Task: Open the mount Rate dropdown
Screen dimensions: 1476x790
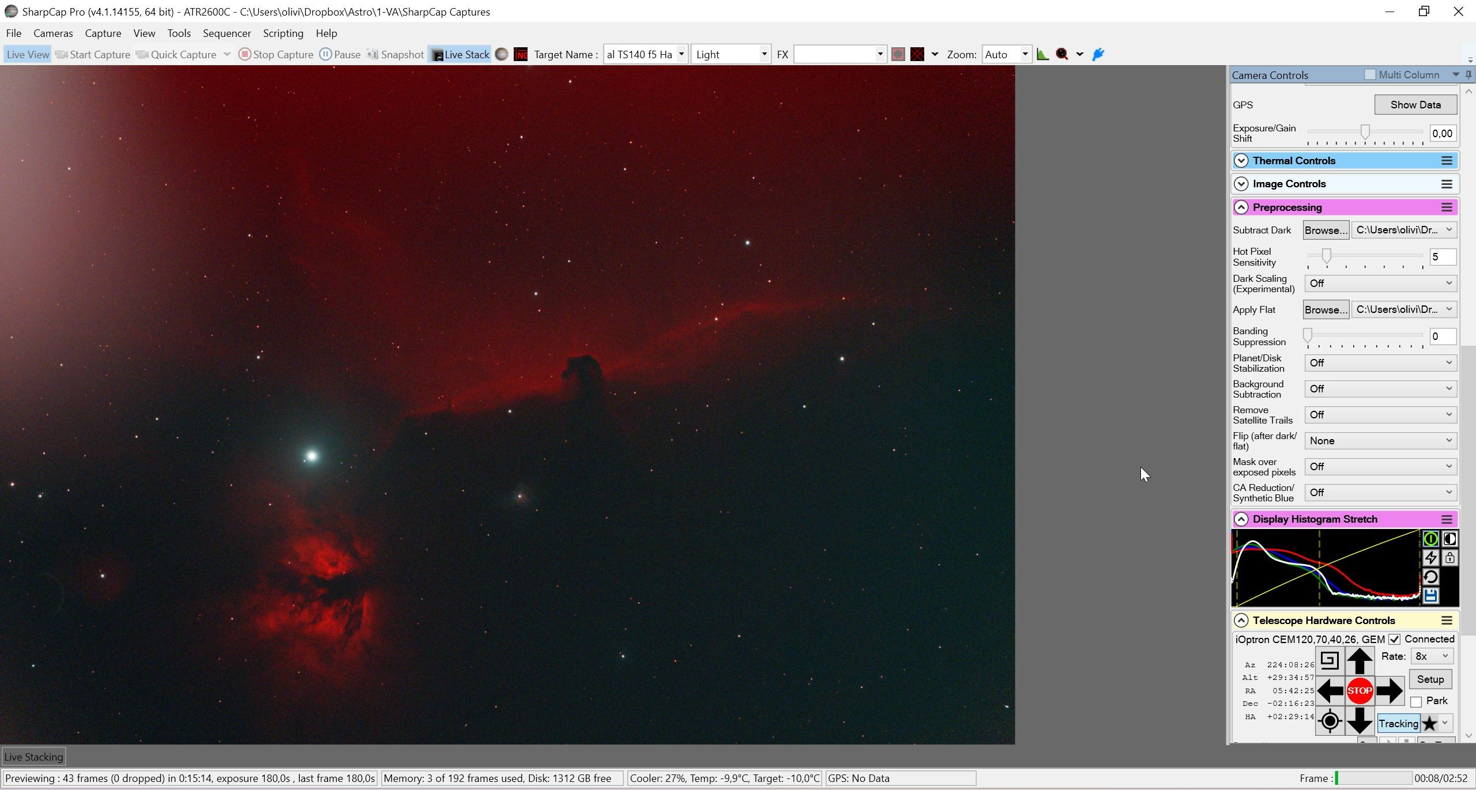Action: tap(1432, 656)
